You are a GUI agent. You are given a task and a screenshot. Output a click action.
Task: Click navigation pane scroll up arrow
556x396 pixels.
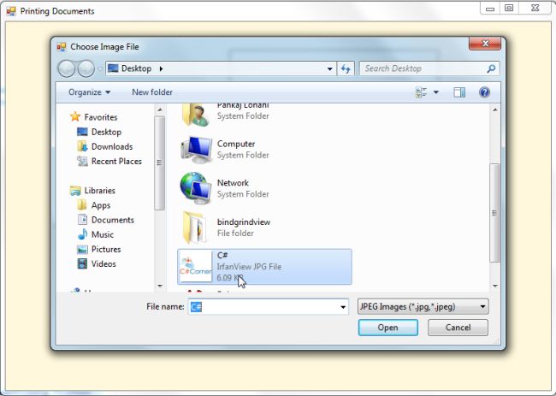click(x=160, y=109)
